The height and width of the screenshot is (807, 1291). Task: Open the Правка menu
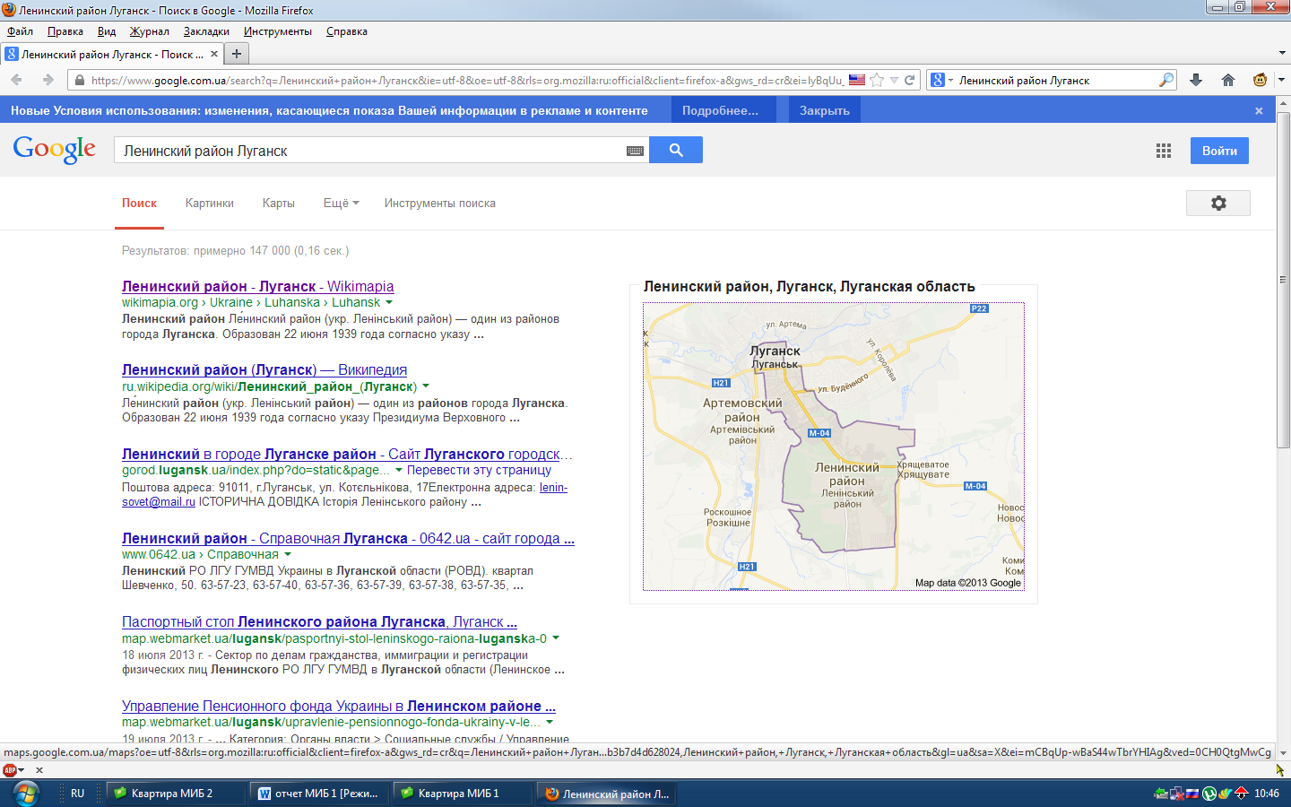point(65,31)
